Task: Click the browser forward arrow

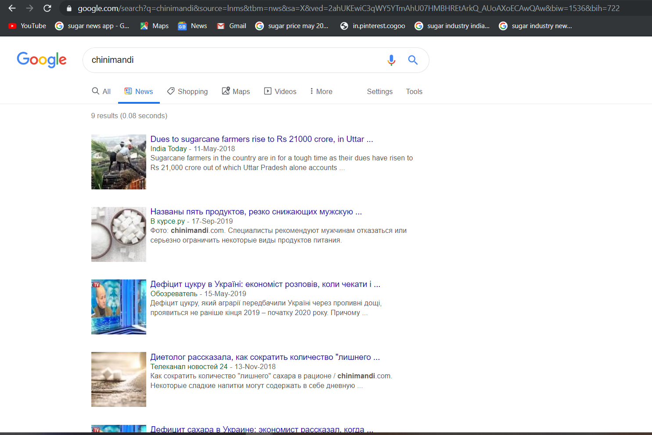Action: click(x=29, y=8)
